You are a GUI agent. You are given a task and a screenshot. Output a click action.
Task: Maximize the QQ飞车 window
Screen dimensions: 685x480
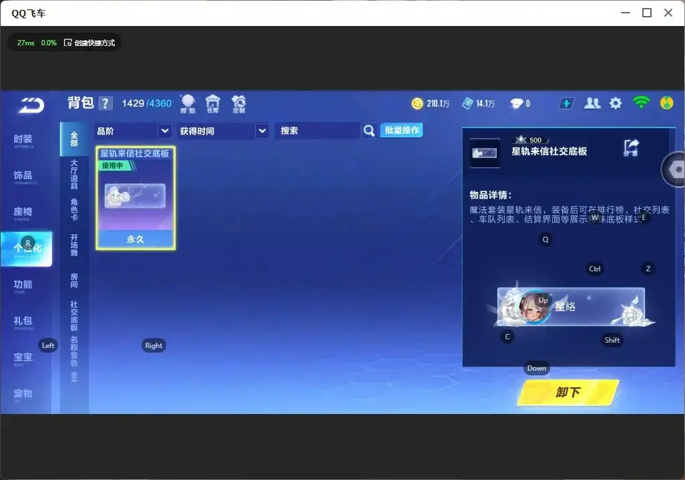tap(647, 13)
